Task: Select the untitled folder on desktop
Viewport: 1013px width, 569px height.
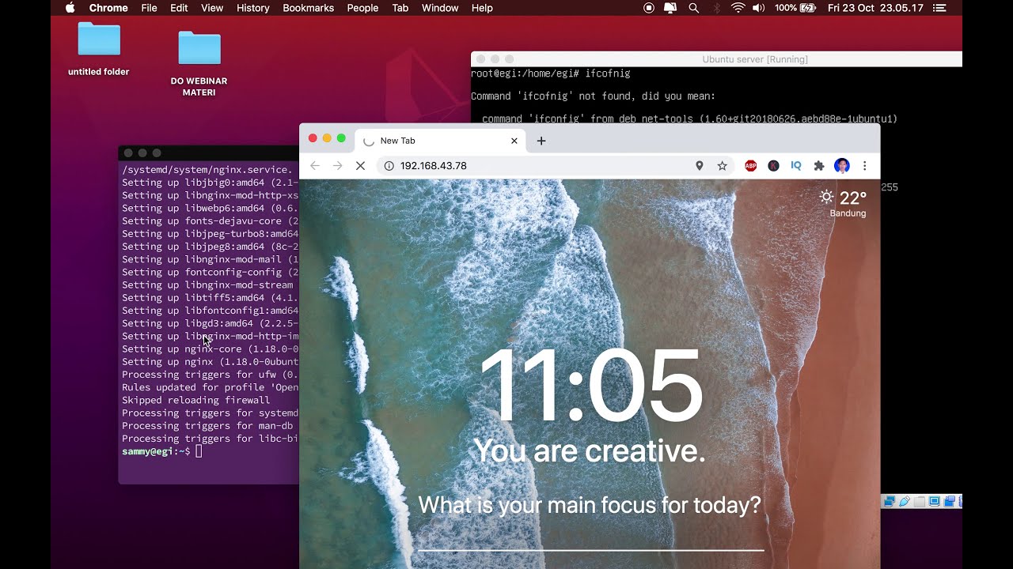Action: coord(99,49)
